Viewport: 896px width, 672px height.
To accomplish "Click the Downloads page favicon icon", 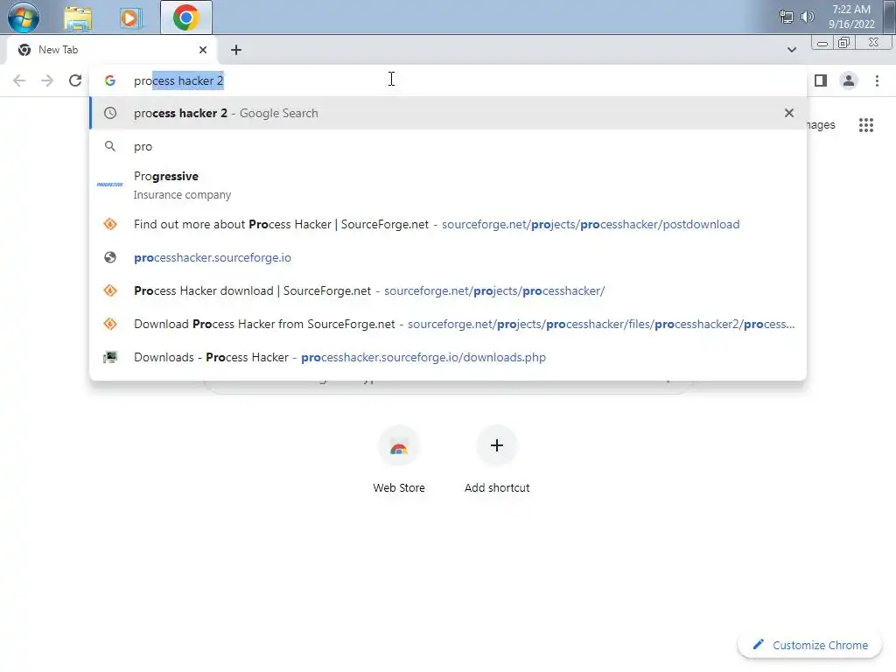I will click(x=110, y=357).
